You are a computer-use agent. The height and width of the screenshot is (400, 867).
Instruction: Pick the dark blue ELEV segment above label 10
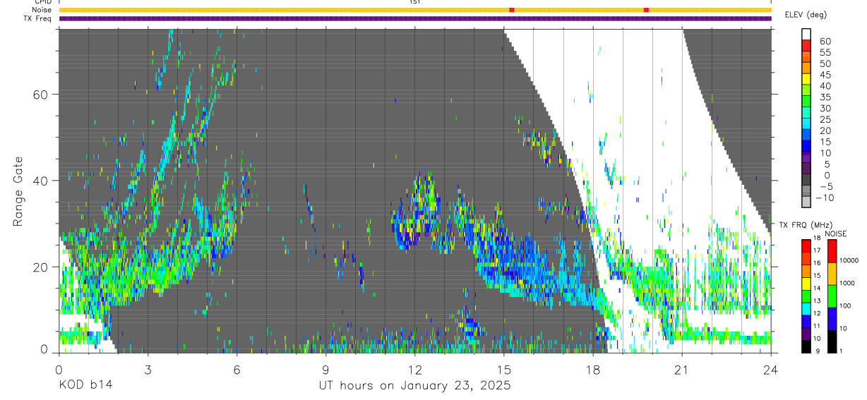coord(806,146)
